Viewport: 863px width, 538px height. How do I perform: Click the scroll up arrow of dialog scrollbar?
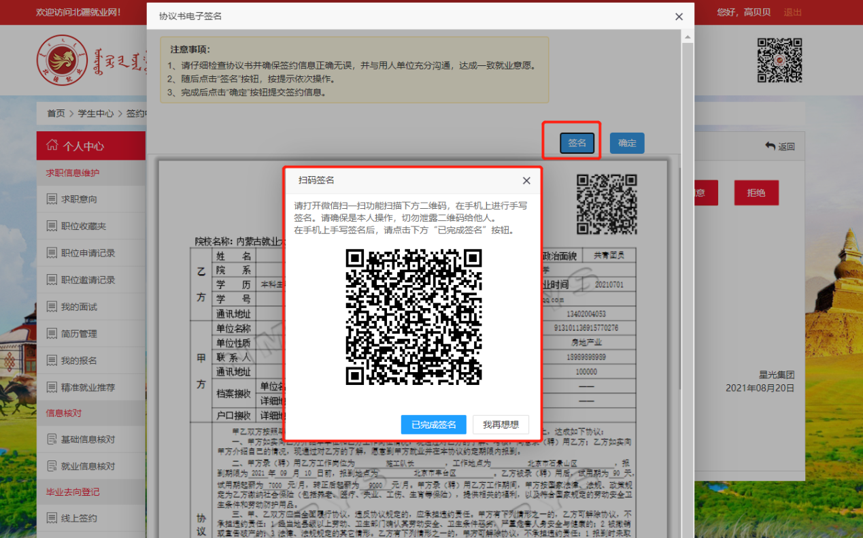[x=688, y=37]
